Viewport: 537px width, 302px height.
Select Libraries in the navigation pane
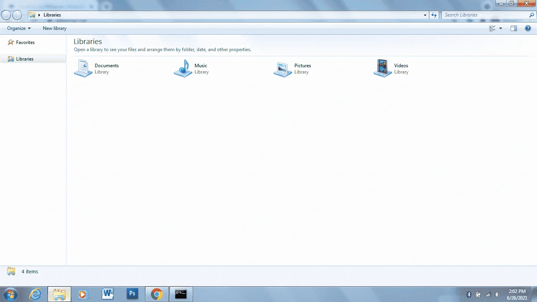tap(33, 59)
